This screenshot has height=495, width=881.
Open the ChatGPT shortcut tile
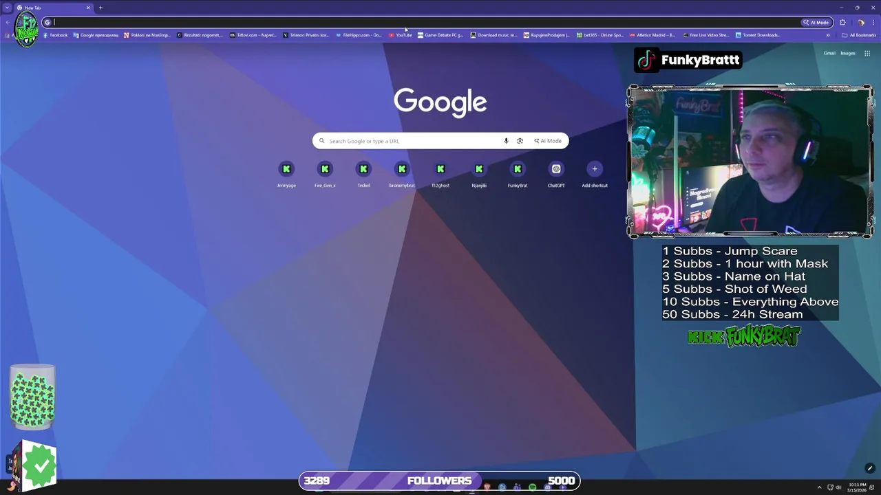point(556,174)
